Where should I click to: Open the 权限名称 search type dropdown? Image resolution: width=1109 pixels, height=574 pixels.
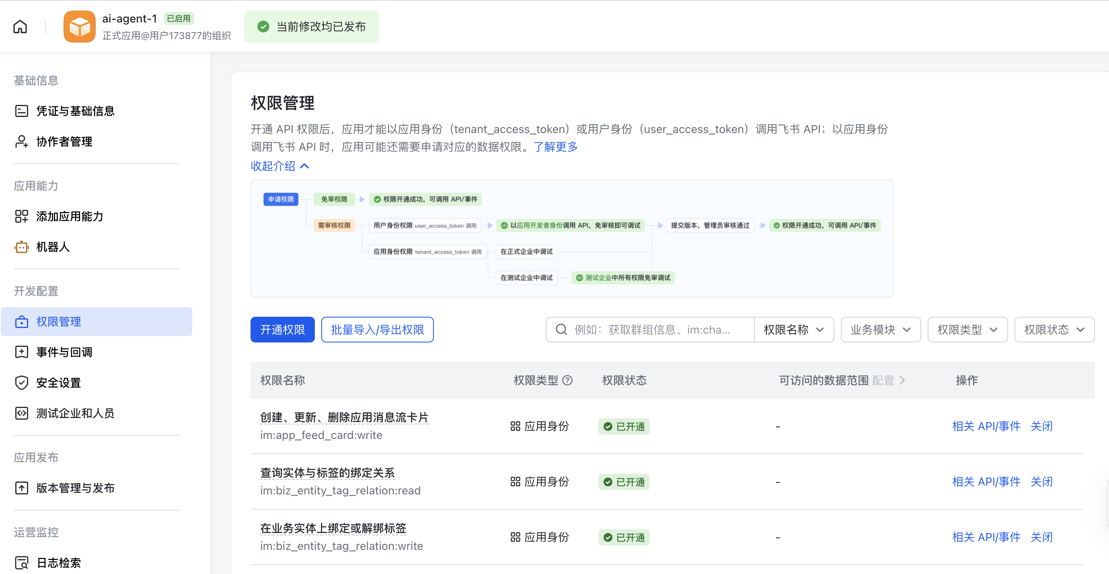(794, 330)
